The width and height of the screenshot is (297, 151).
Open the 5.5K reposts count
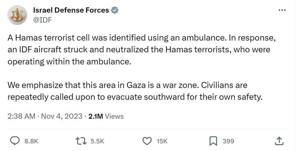click(97, 141)
